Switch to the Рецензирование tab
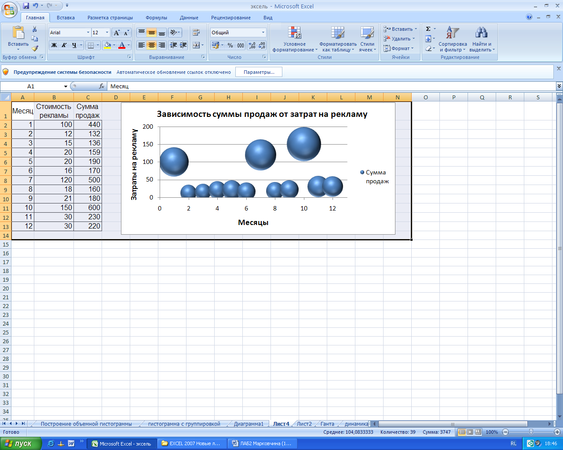Image resolution: width=563 pixels, height=450 pixels. pyautogui.click(x=231, y=18)
